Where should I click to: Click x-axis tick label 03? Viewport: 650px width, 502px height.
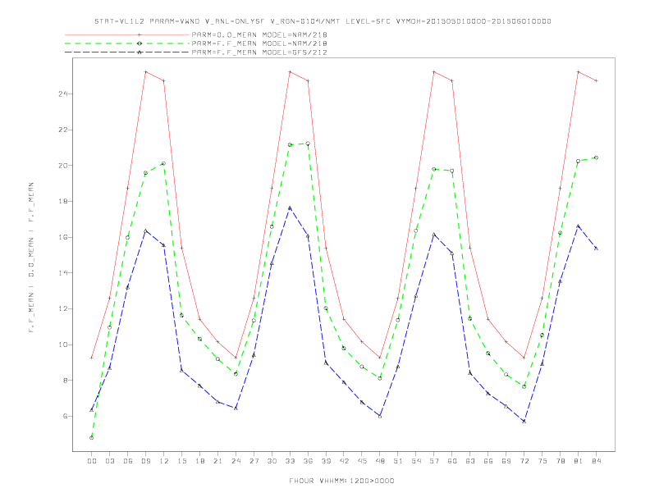click(x=109, y=461)
